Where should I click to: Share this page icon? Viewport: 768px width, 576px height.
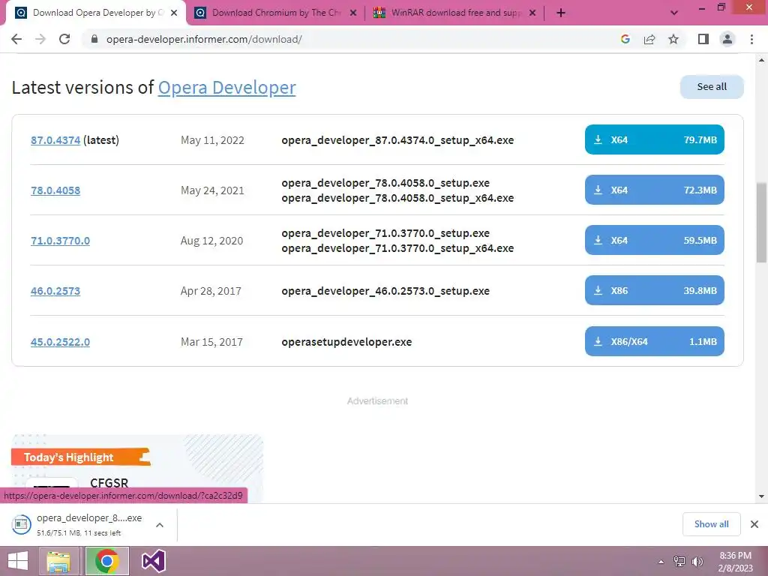coord(649,39)
